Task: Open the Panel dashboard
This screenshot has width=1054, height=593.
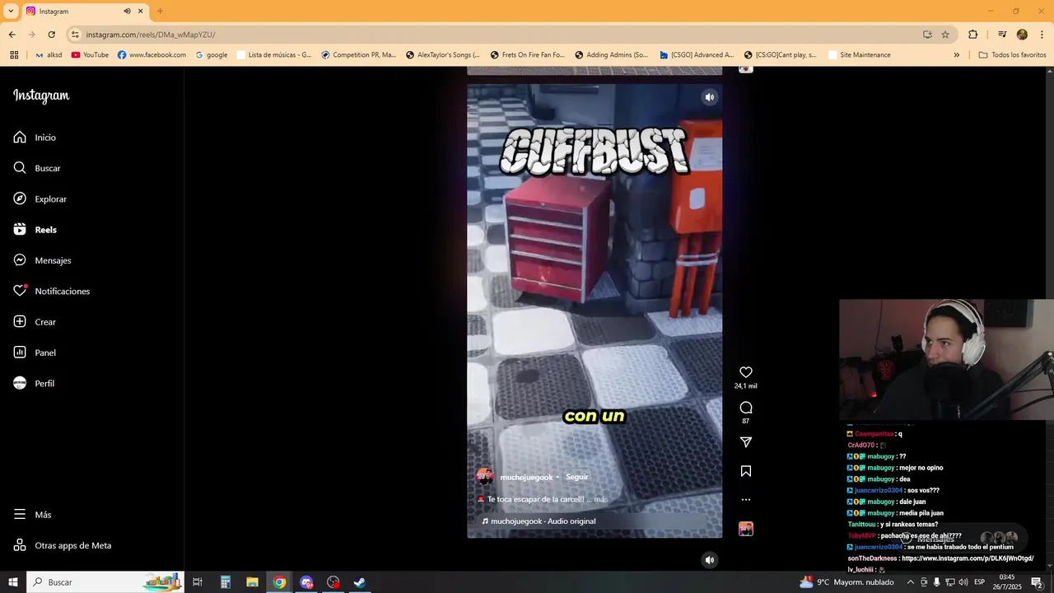Action: 35,353
